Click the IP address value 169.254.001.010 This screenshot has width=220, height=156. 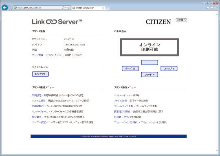pyautogui.click(x=75, y=45)
